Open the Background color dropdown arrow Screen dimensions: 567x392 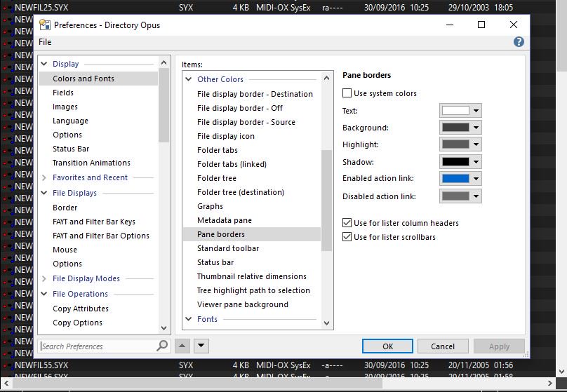click(476, 128)
